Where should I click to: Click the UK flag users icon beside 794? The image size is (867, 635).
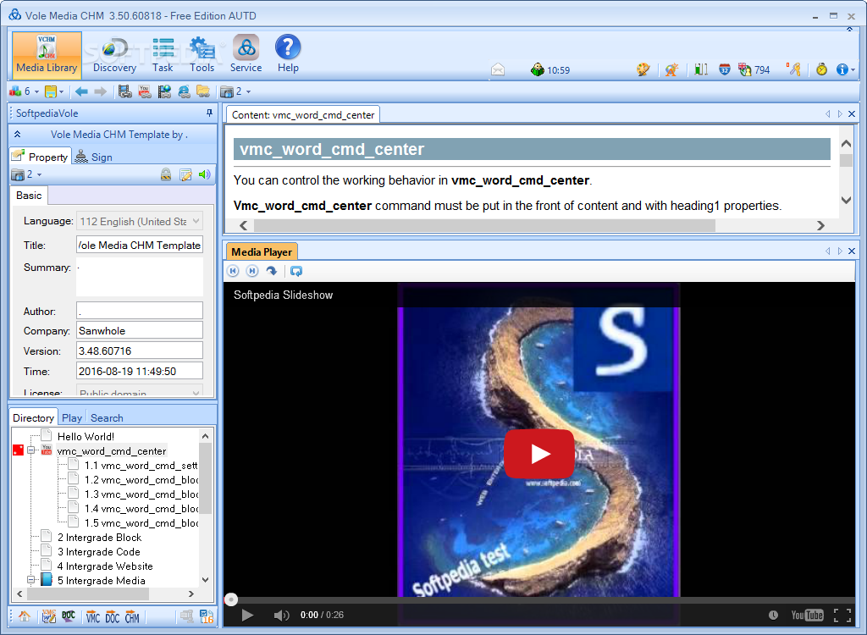745,69
